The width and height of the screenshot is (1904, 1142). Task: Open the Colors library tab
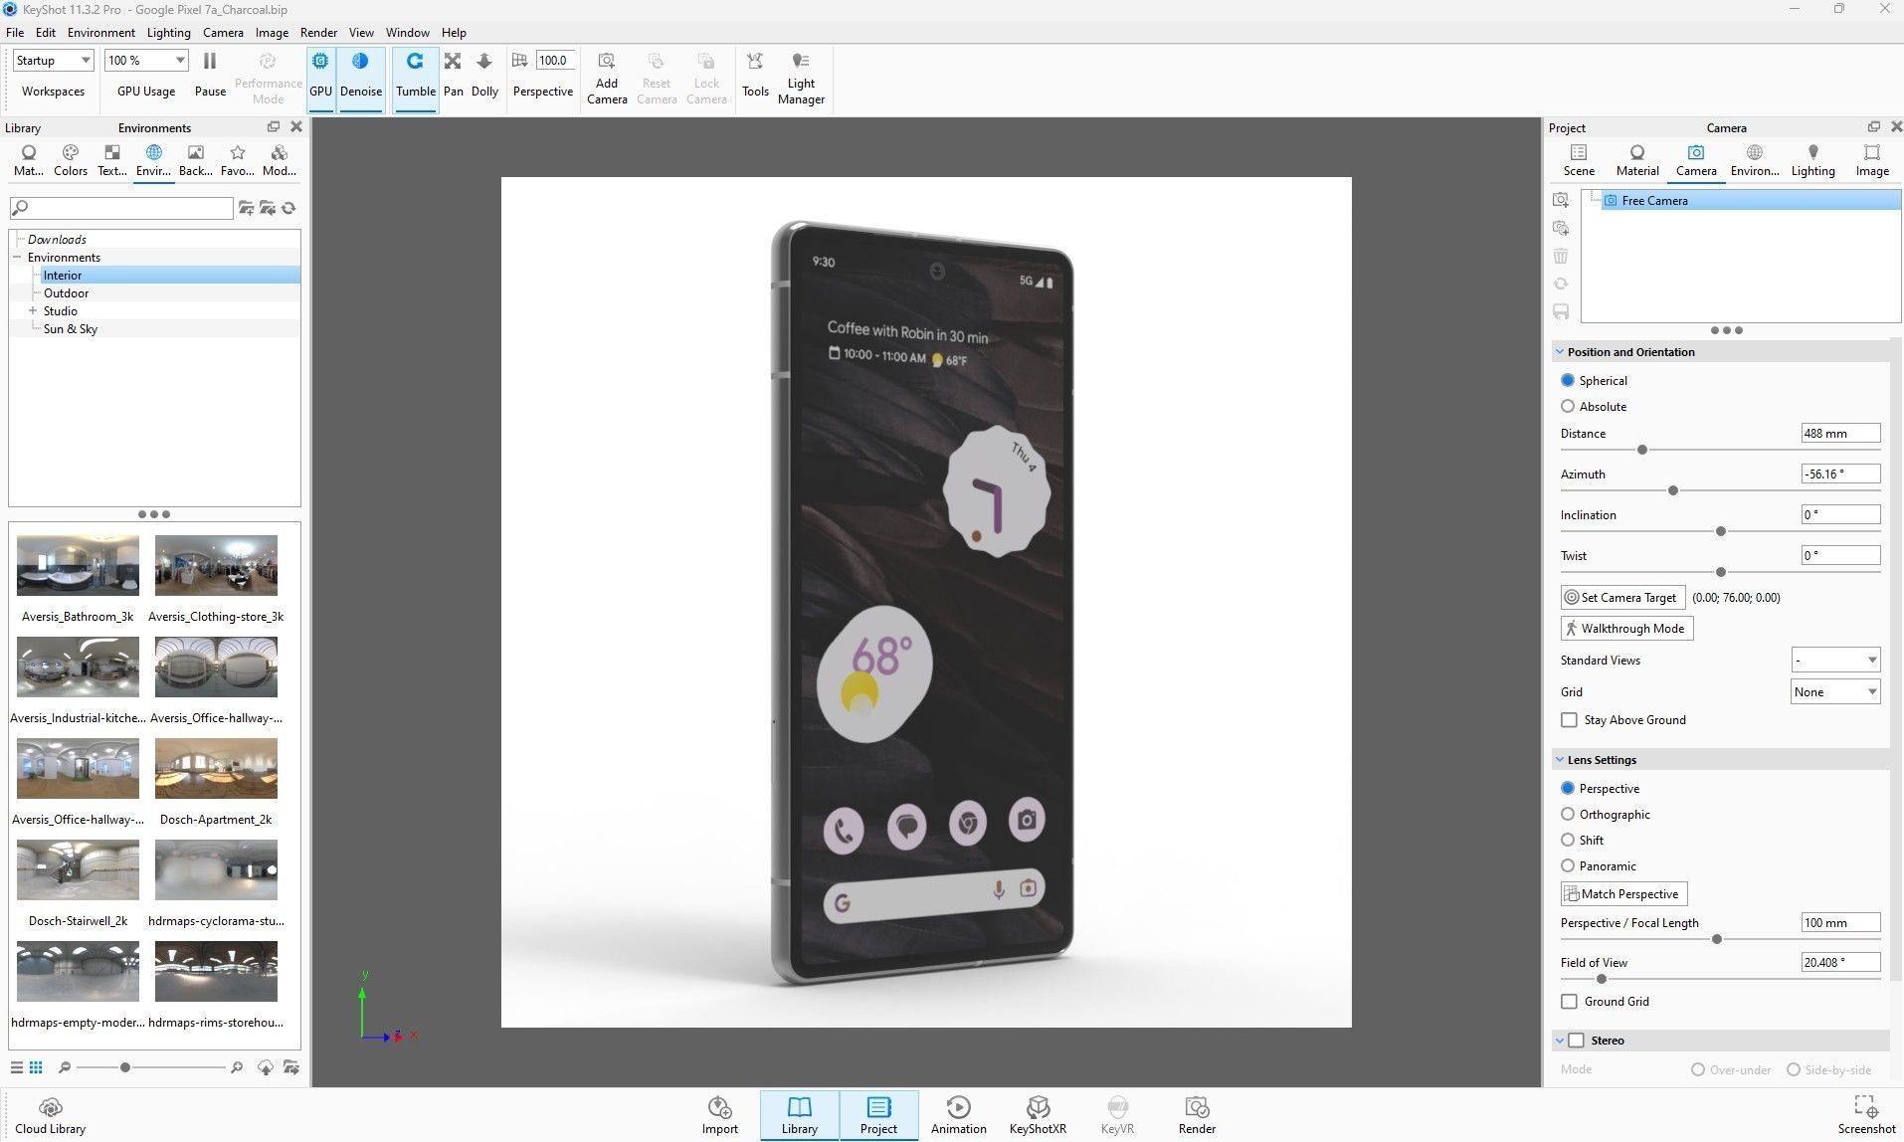pyautogui.click(x=70, y=160)
